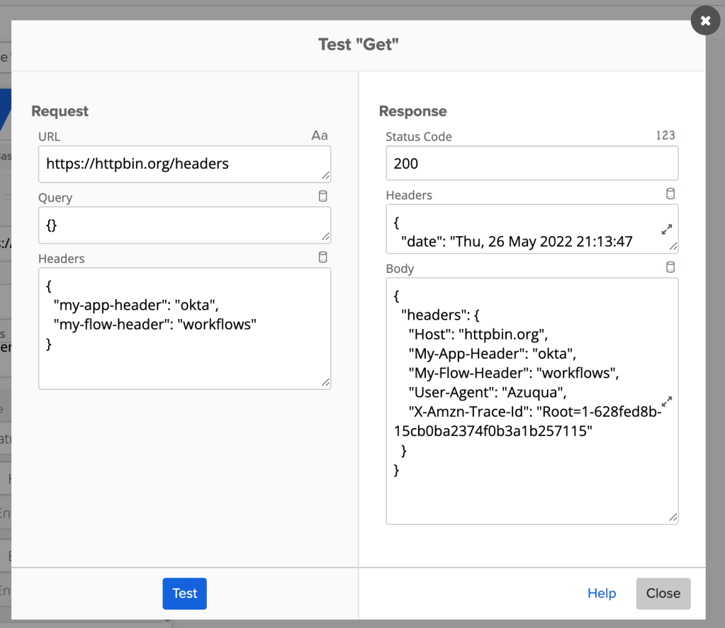Click the resize handle of the Query field
This screenshot has height=628, width=725.
point(325,236)
